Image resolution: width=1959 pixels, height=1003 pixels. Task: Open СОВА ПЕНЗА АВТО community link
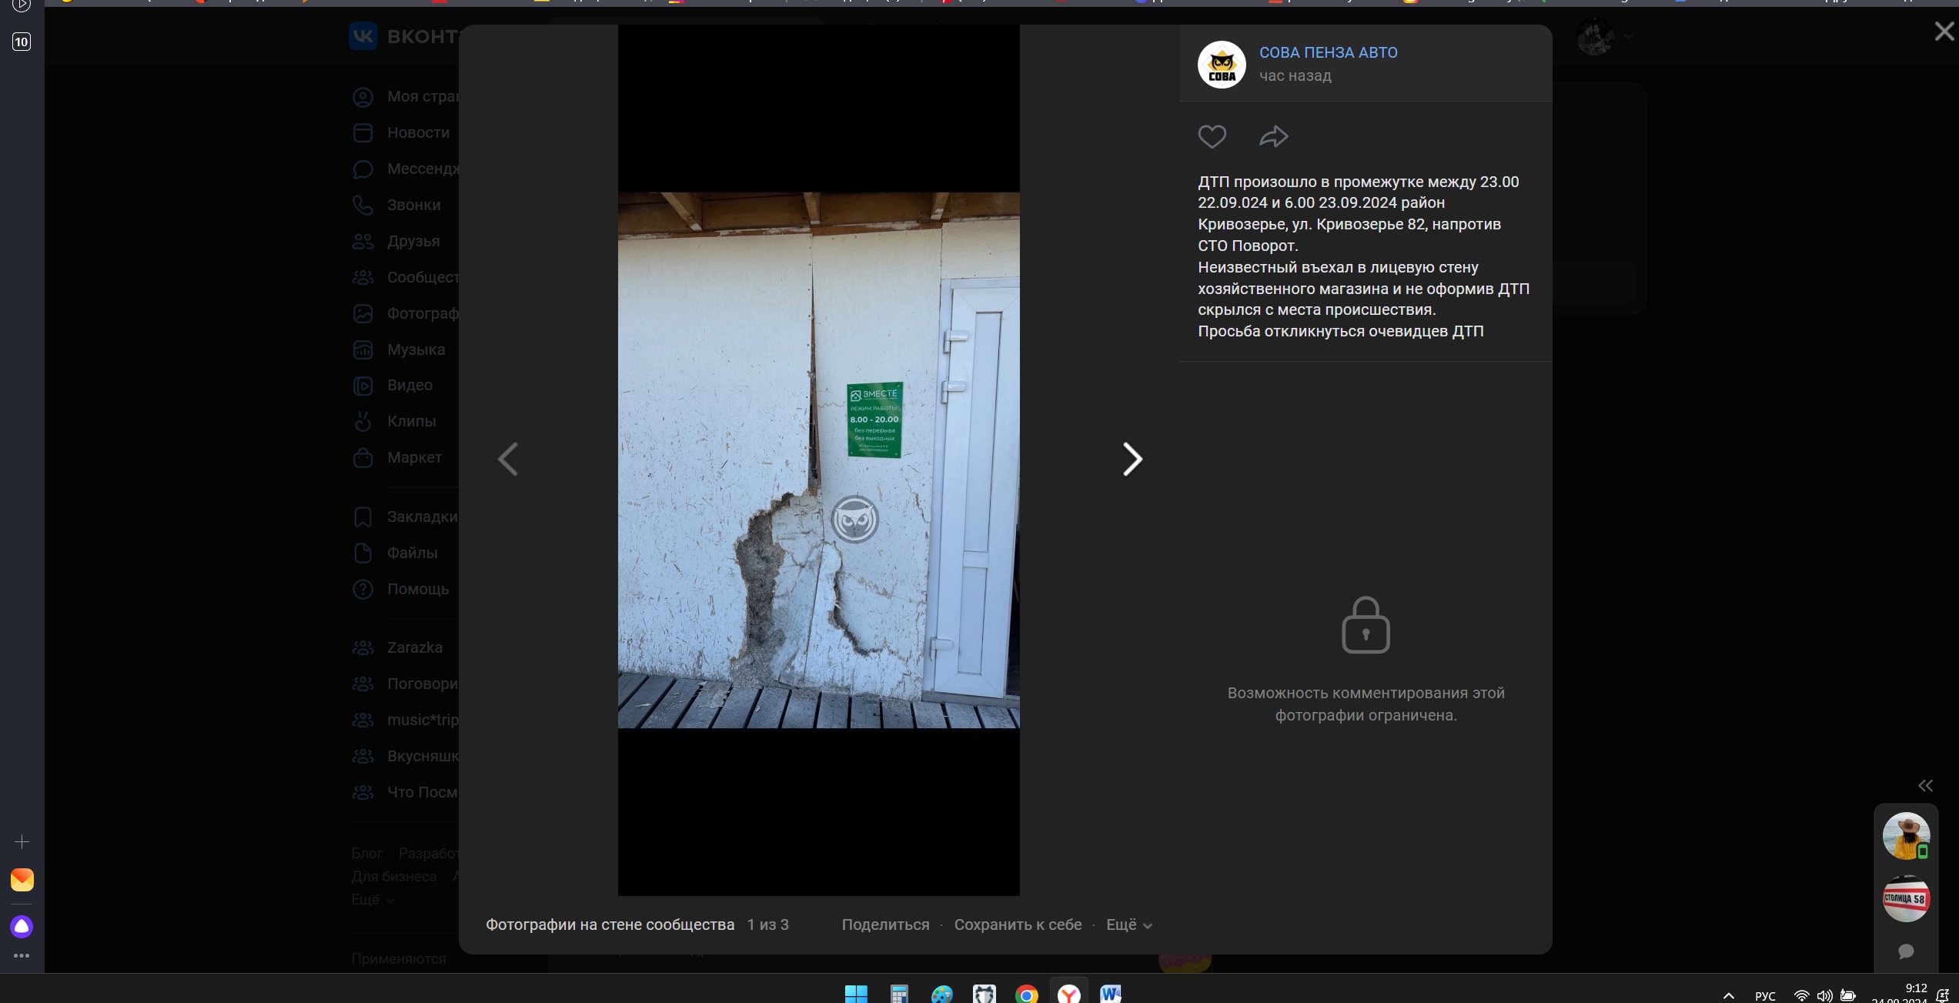pyautogui.click(x=1328, y=52)
